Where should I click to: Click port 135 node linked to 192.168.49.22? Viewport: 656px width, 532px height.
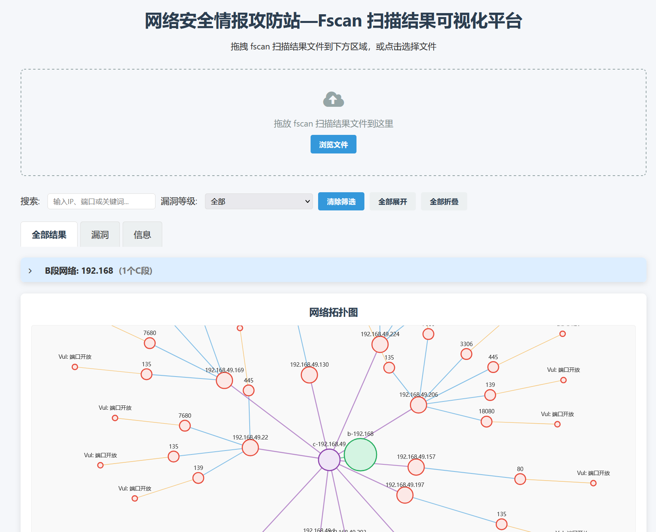174,456
